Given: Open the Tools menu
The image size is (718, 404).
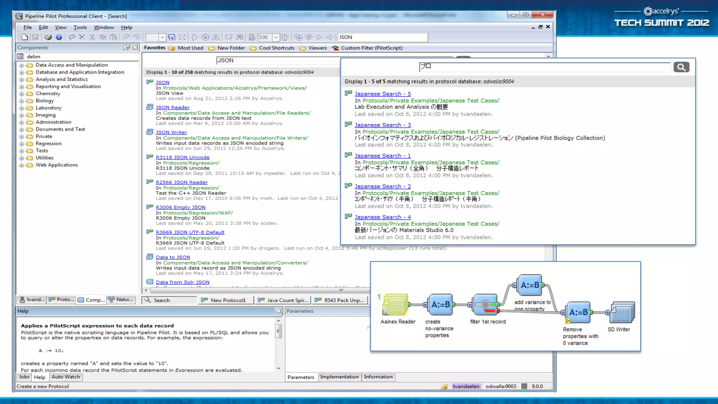Looking at the screenshot, I should [x=80, y=27].
